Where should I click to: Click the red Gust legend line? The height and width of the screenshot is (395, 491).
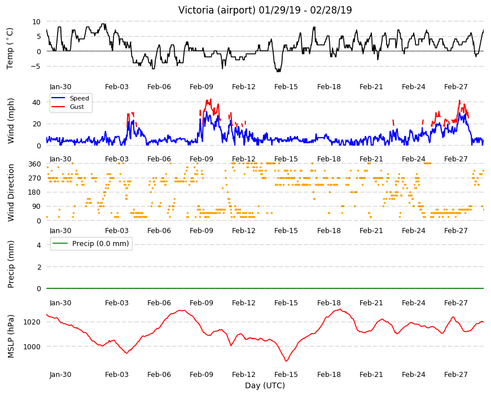(x=58, y=107)
